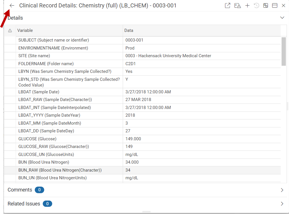Go back using the left arrow icon

(x=12, y=5)
